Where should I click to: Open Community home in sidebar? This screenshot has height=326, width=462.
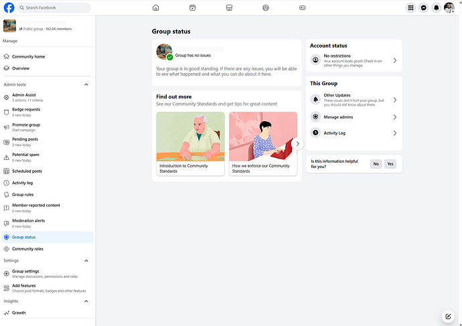point(28,57)
